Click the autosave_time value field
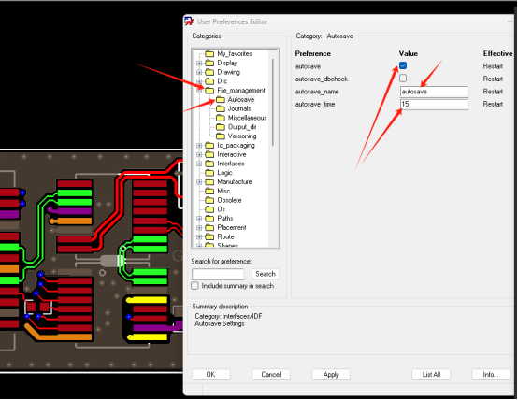 pos(434,104)
